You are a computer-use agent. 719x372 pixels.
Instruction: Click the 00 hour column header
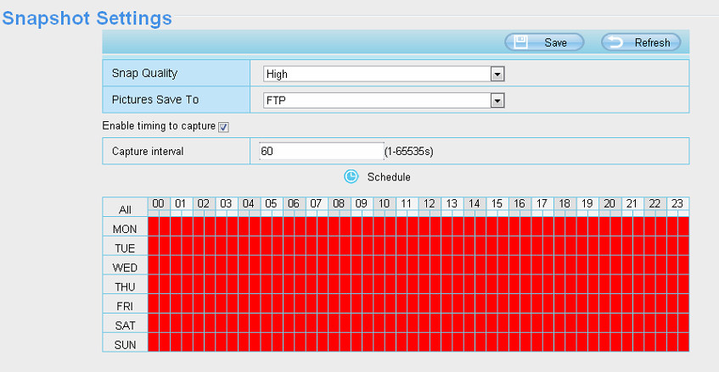158,204
